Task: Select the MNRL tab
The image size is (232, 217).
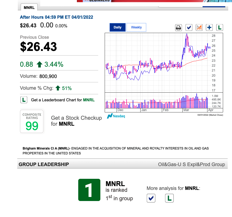Action: [29, 7]
